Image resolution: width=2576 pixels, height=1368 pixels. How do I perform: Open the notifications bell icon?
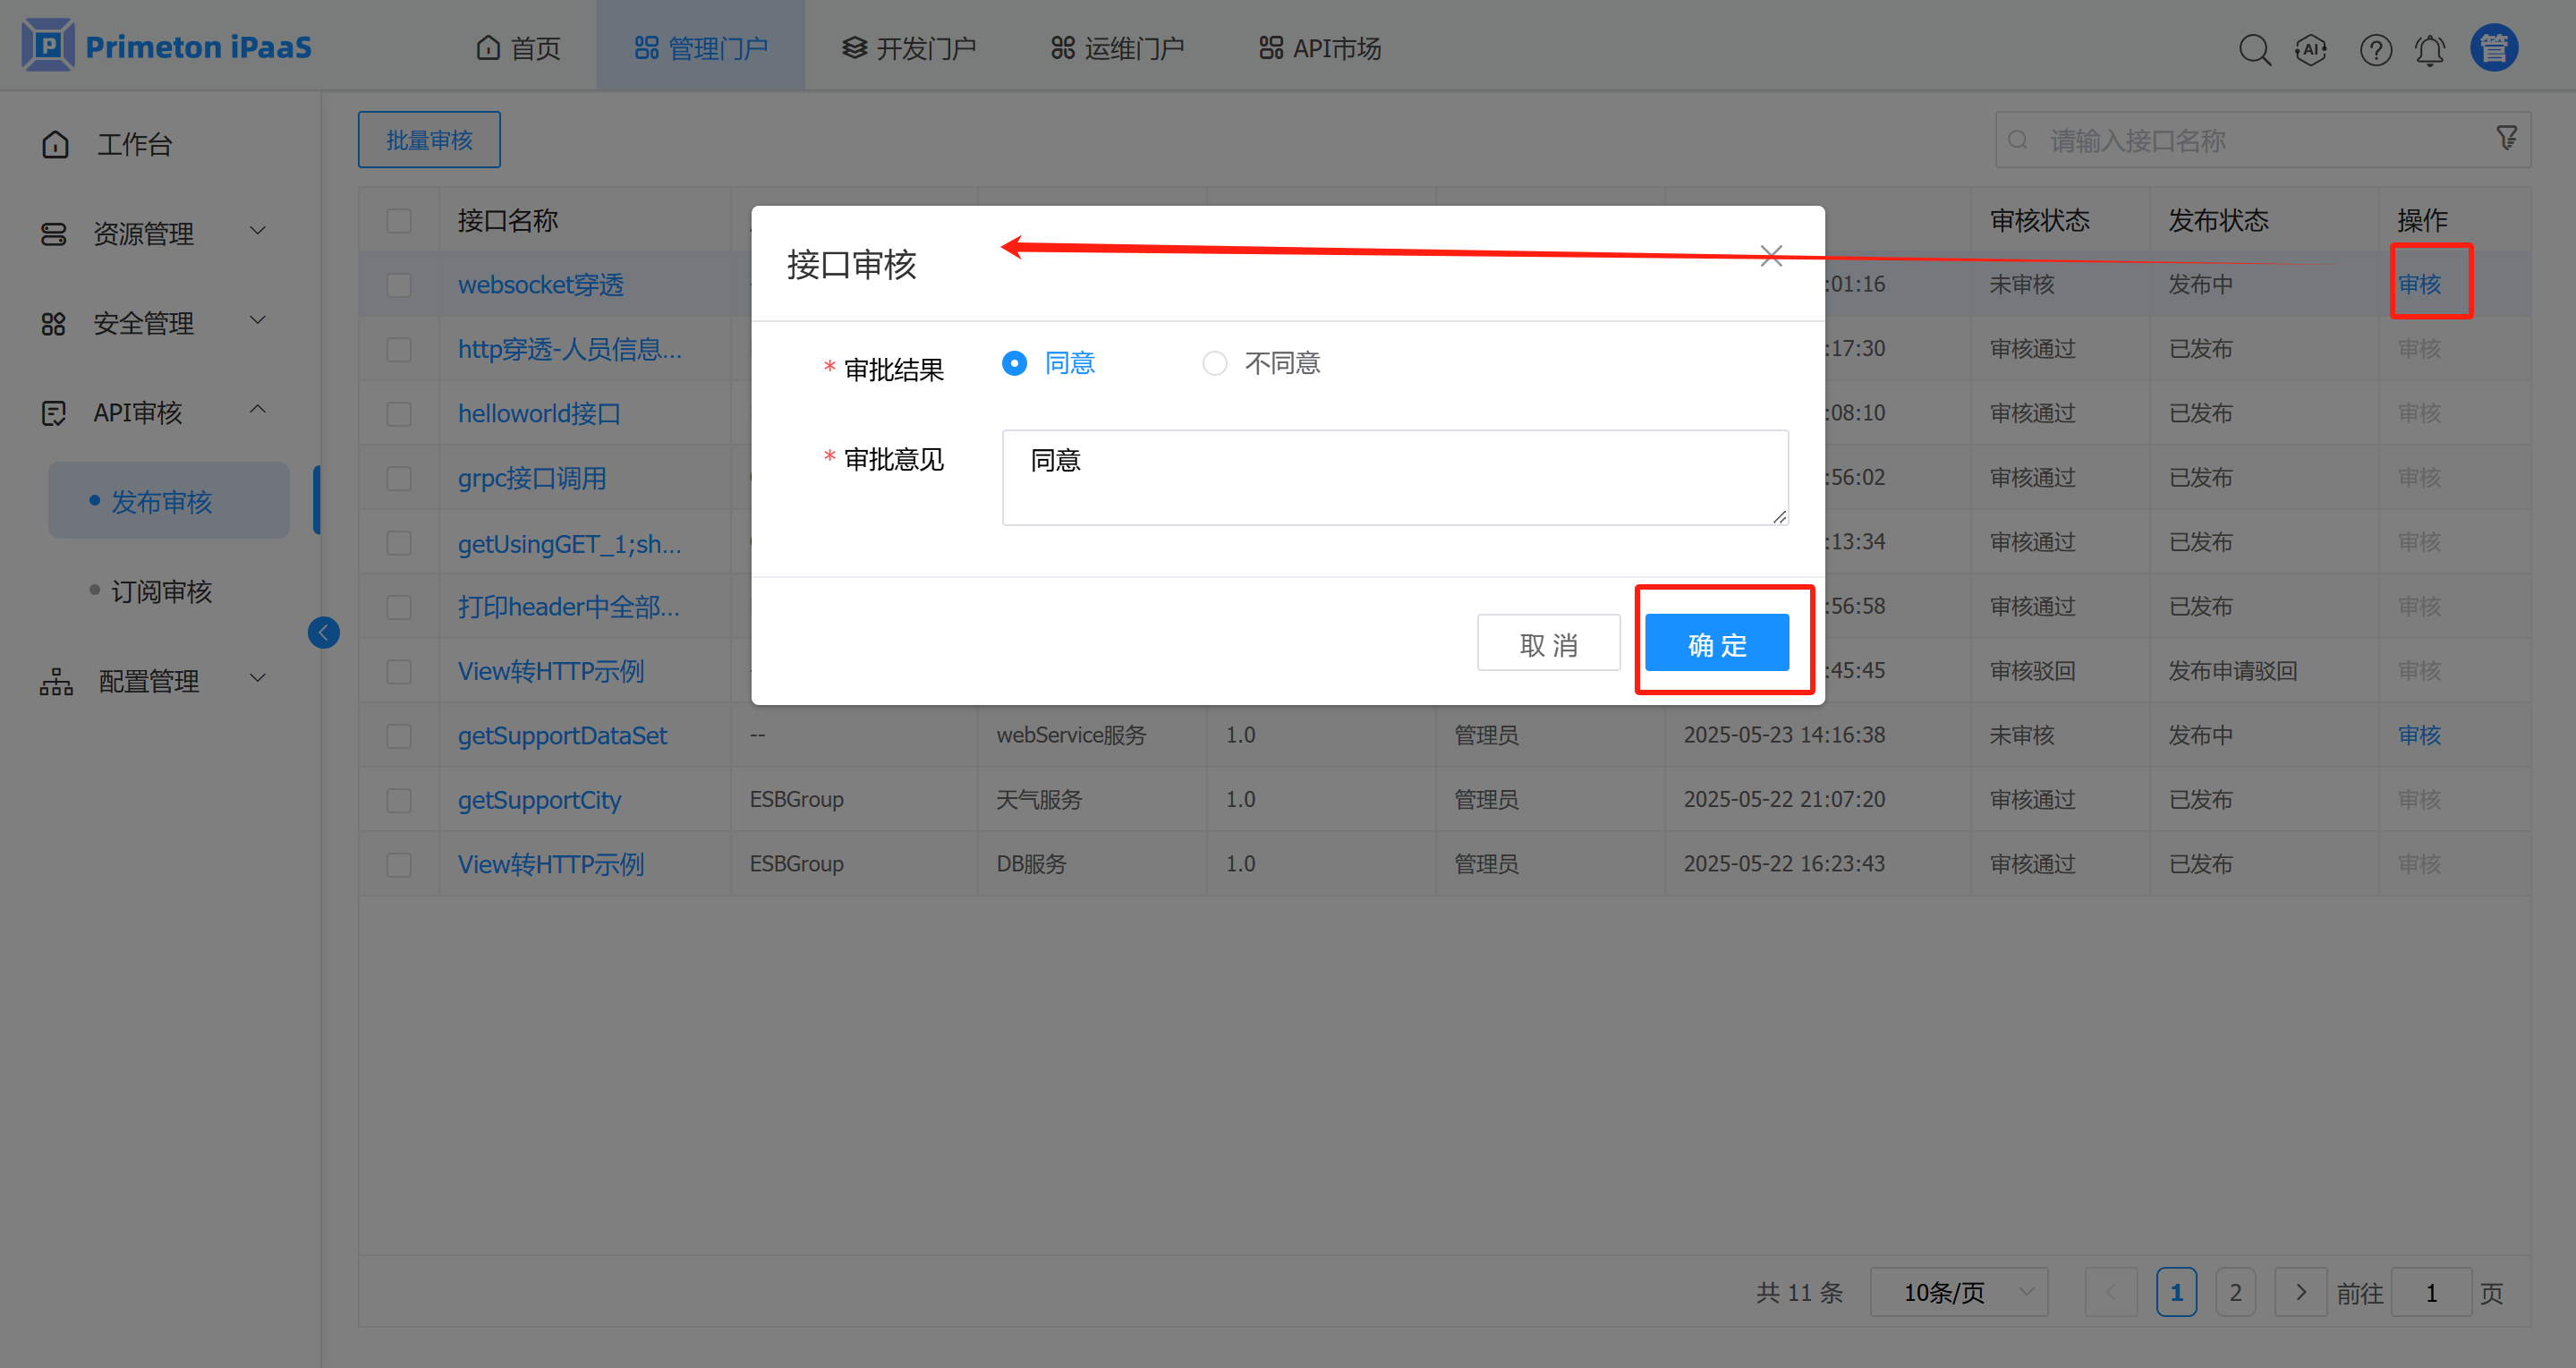(2430, 49)
